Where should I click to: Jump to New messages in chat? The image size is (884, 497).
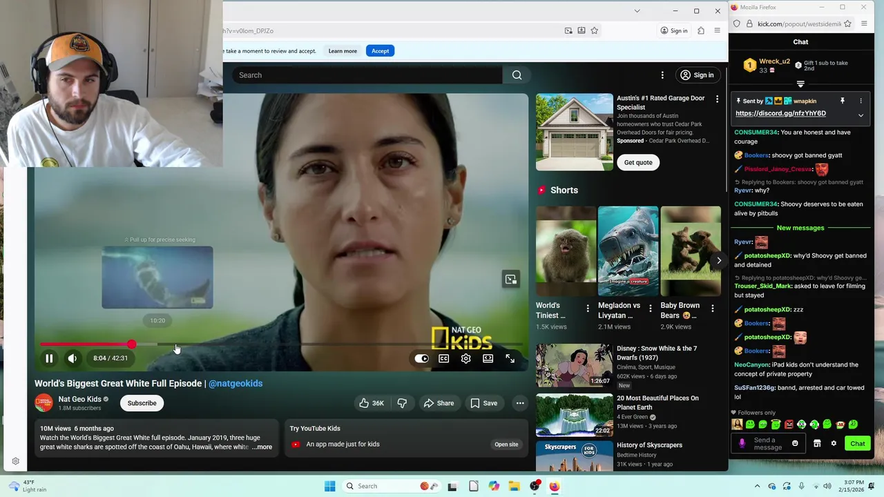[800, 228]
